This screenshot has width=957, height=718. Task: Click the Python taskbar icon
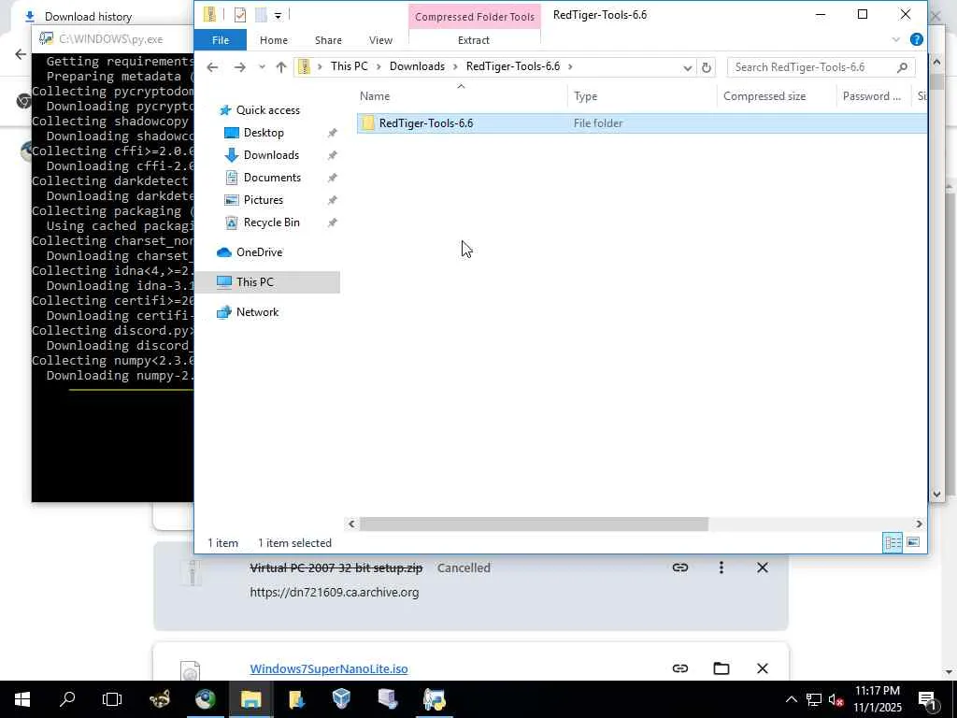pos(434,699)
